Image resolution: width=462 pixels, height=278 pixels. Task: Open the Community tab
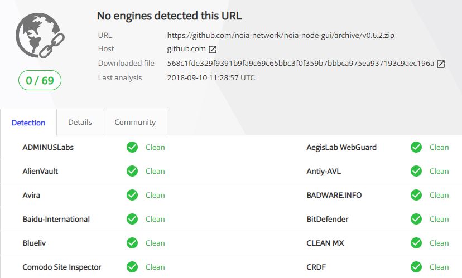pyautogui.click(x=135, y=122)
